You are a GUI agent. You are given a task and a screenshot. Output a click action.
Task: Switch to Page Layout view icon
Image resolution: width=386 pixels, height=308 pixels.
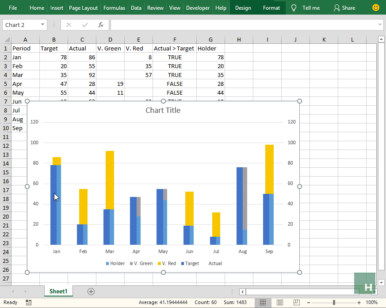click(x=279, y=302)
